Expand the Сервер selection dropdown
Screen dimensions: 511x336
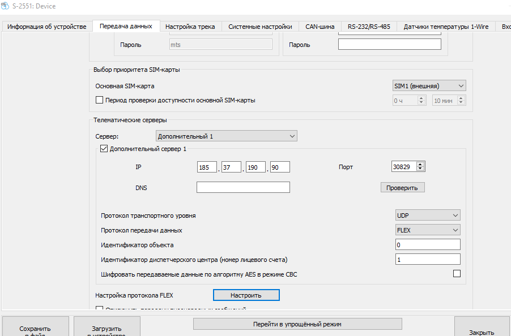pos(226,136)
